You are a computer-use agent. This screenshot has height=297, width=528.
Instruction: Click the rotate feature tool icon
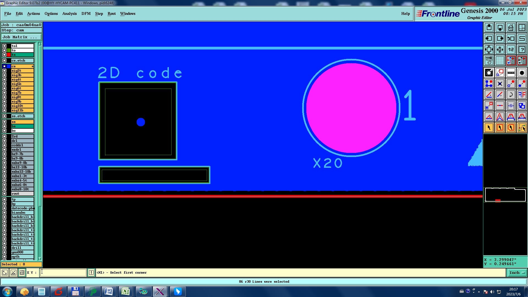[x=511, y=95]
